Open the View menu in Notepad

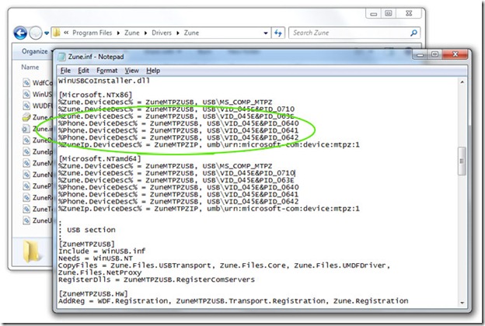pyautogui.click(x=131, y=71)
